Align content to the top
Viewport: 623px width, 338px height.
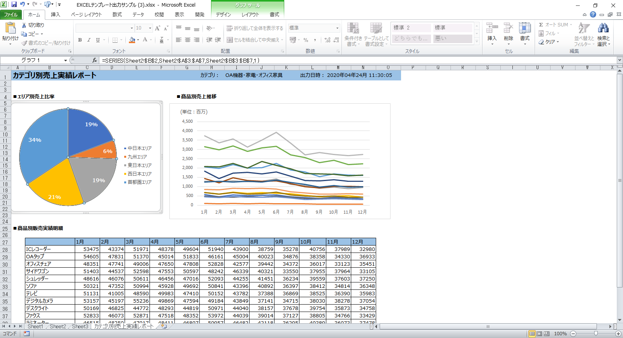click(179, 28)
